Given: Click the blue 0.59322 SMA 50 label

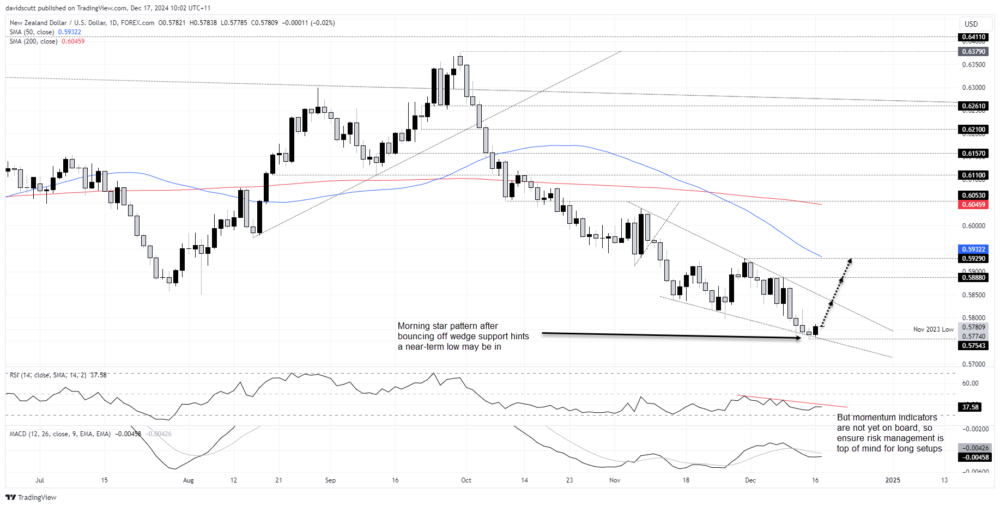Looking at the screenshot, I should [973, 249].
